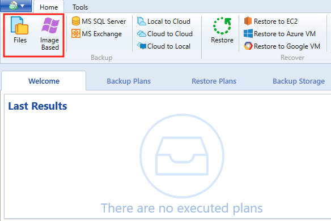Choose Restore to Azure VM
331x221 pixels.
tap(279, 34)
